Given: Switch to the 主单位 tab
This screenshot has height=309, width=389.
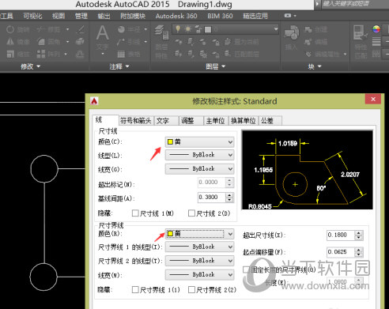Looking at the screenshot, I should tap(215, 121).
